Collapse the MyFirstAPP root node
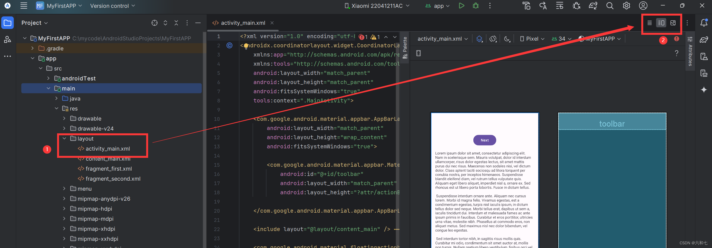 (25, 38)
